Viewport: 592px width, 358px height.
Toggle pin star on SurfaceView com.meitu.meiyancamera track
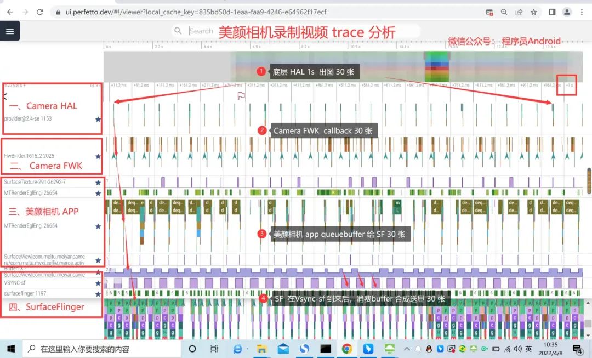[x=98, y=260]
